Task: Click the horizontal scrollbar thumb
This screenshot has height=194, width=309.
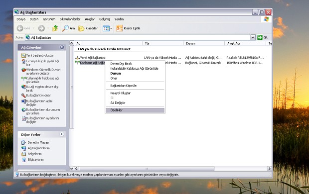Action: click(x=147, y=169)
